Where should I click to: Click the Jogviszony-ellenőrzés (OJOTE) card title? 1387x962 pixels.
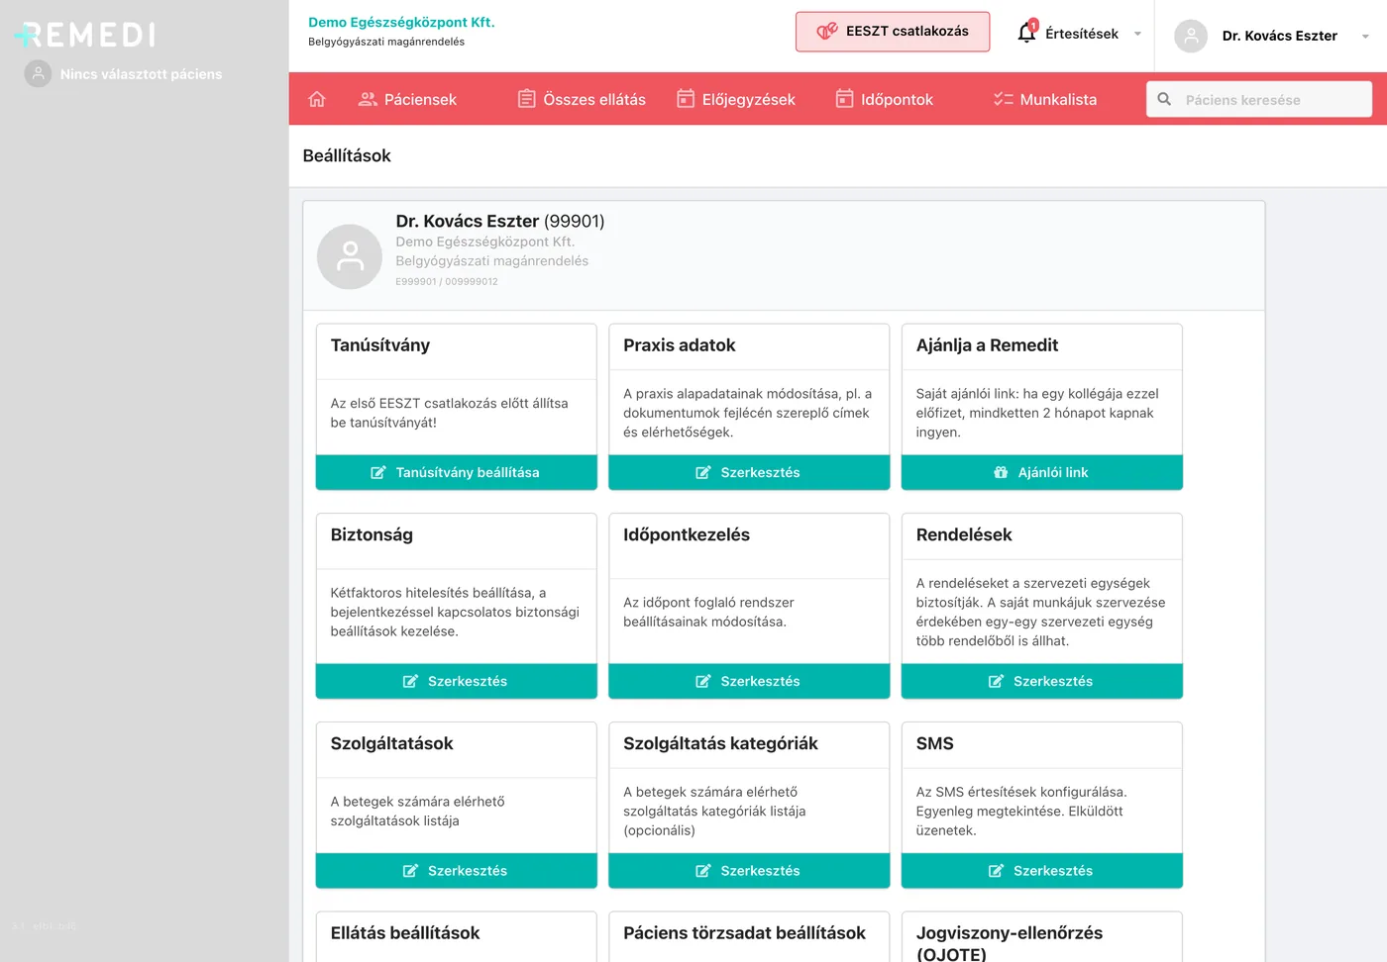point(1010,943)
